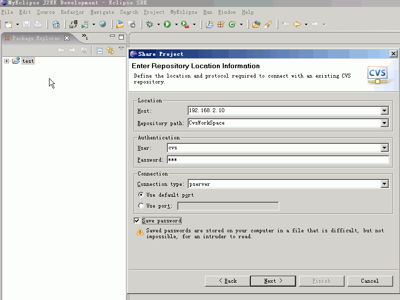Click the Save disk icon
This screenshot has width=400, height=300.
coord(26,24)
